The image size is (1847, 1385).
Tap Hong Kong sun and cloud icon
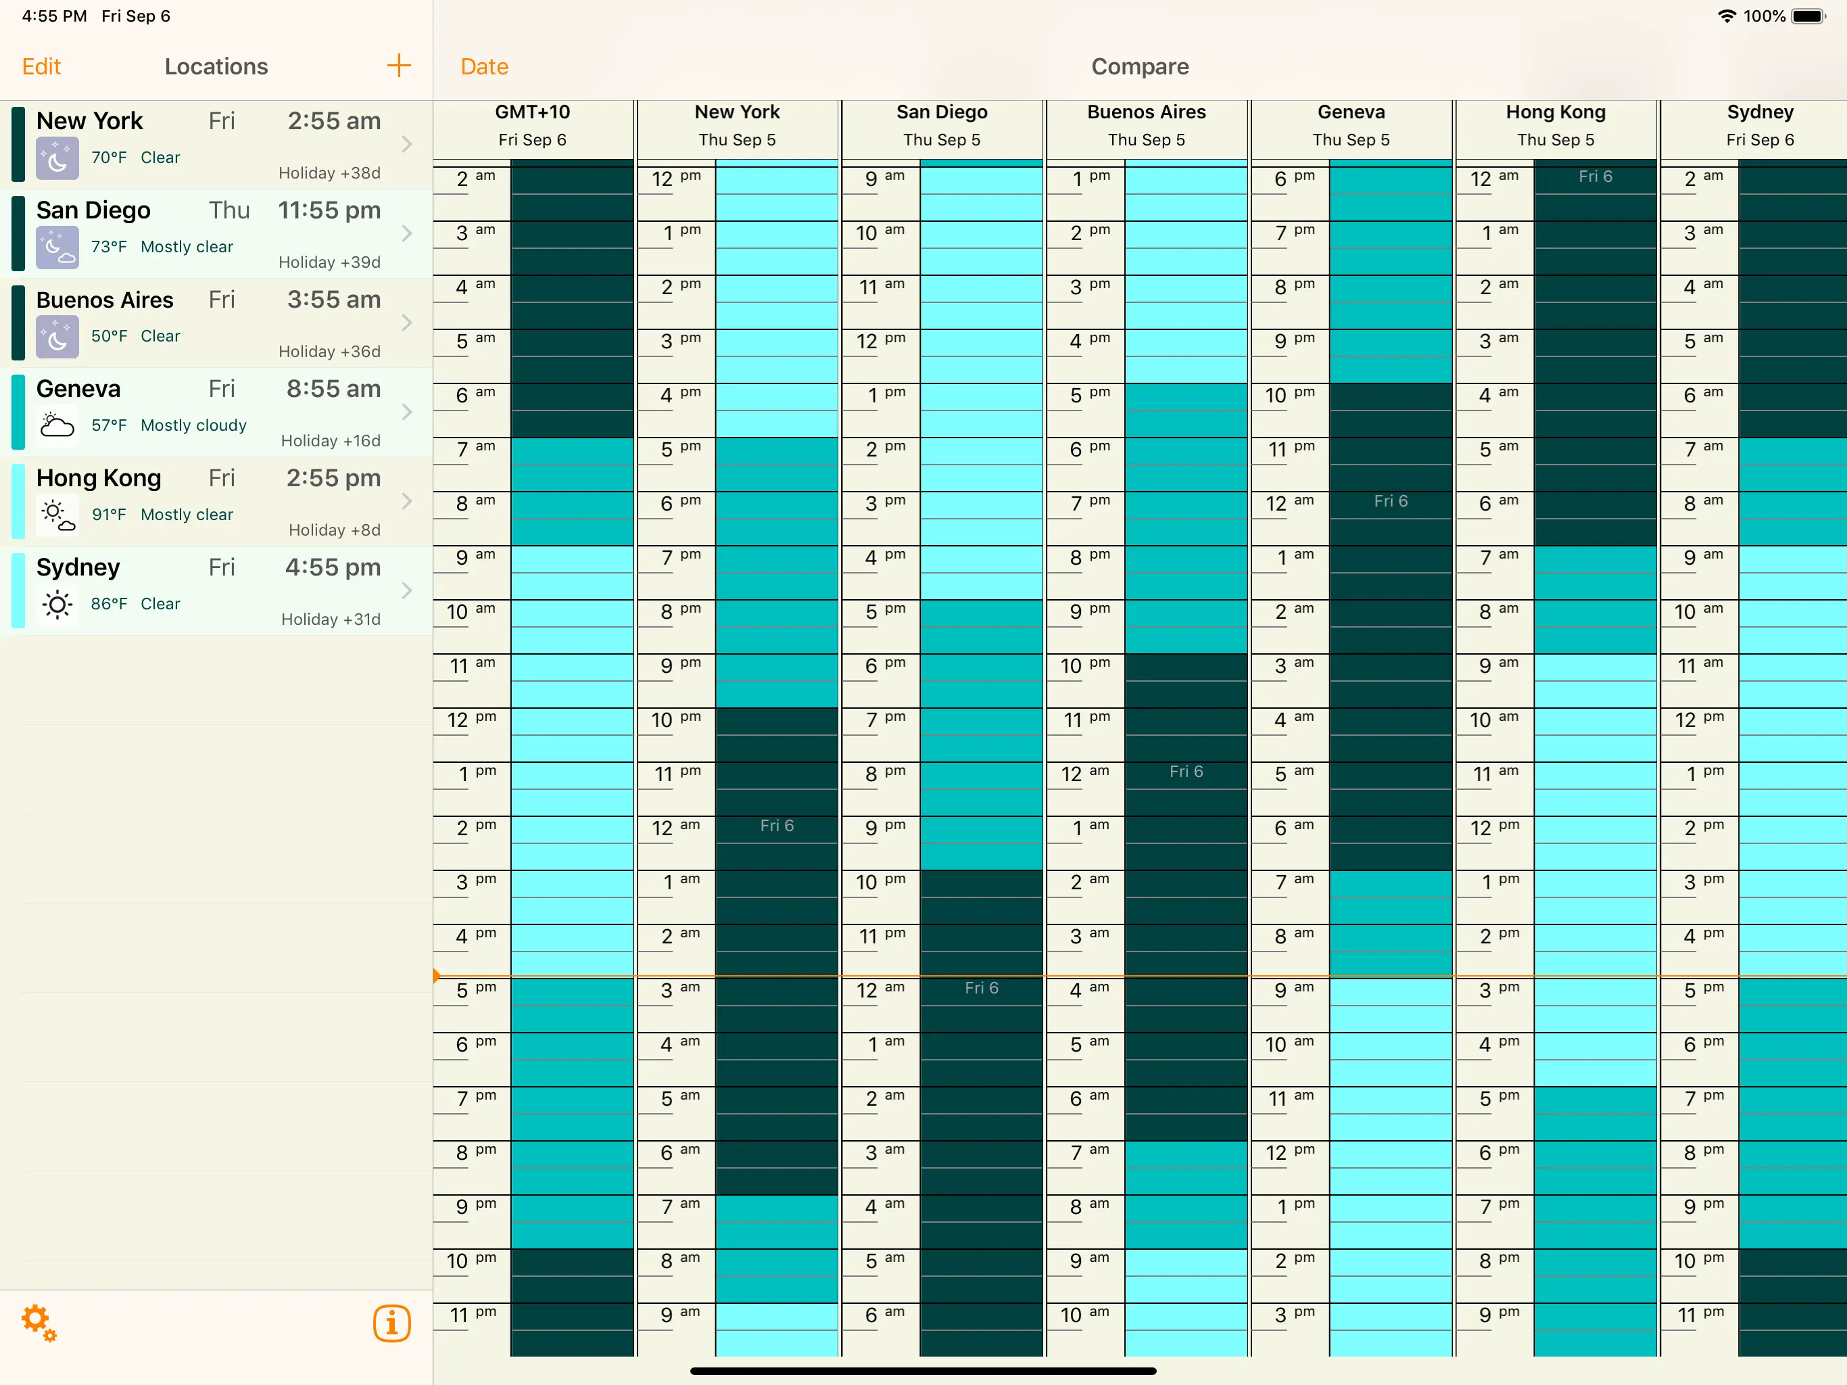tap(57, 515)
